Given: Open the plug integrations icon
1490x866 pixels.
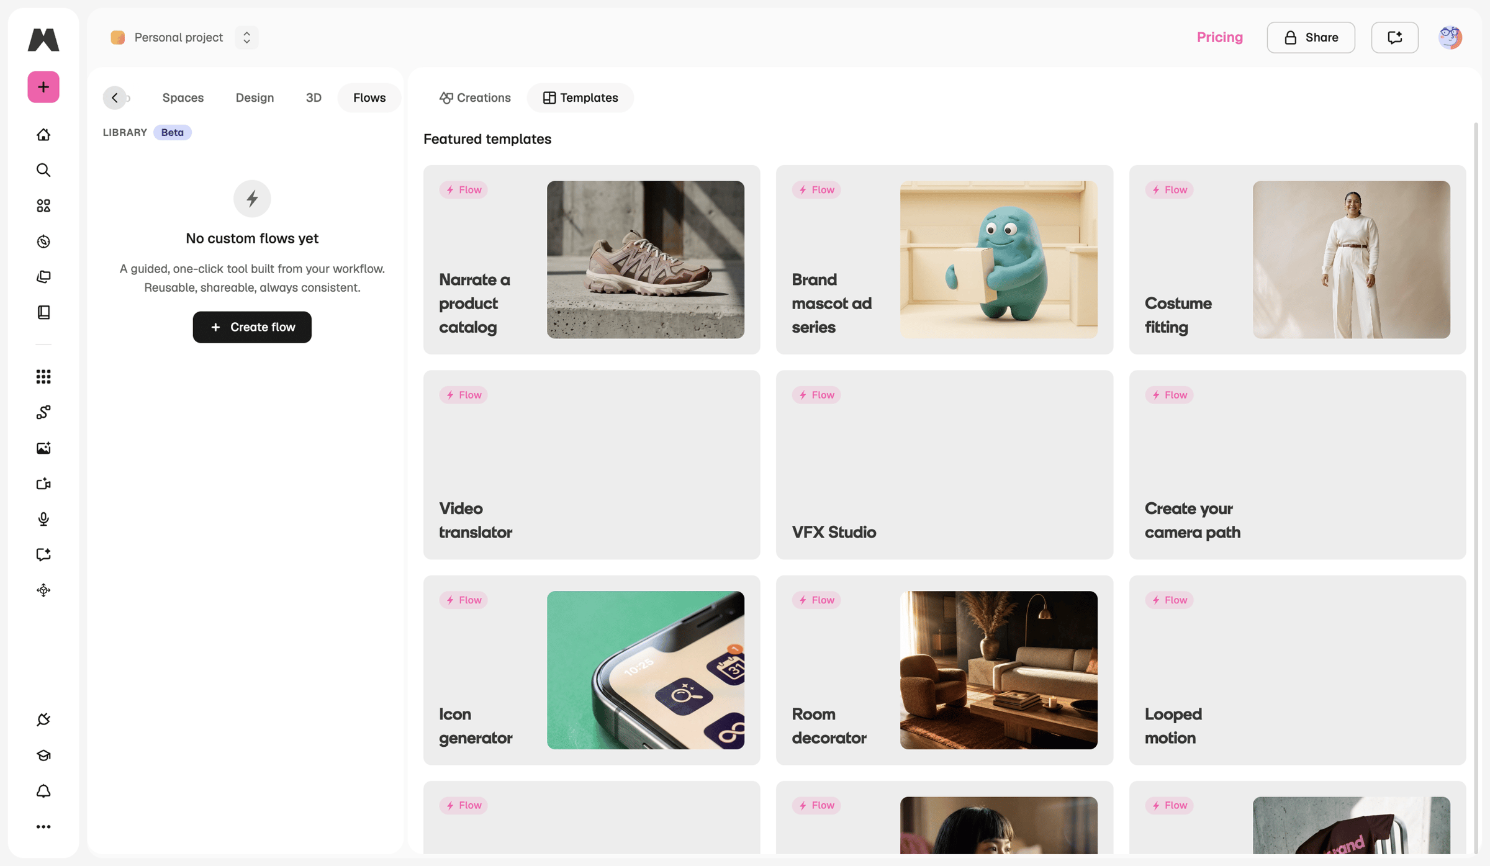Looking at the screenshot, I should (x=43, y=719).
